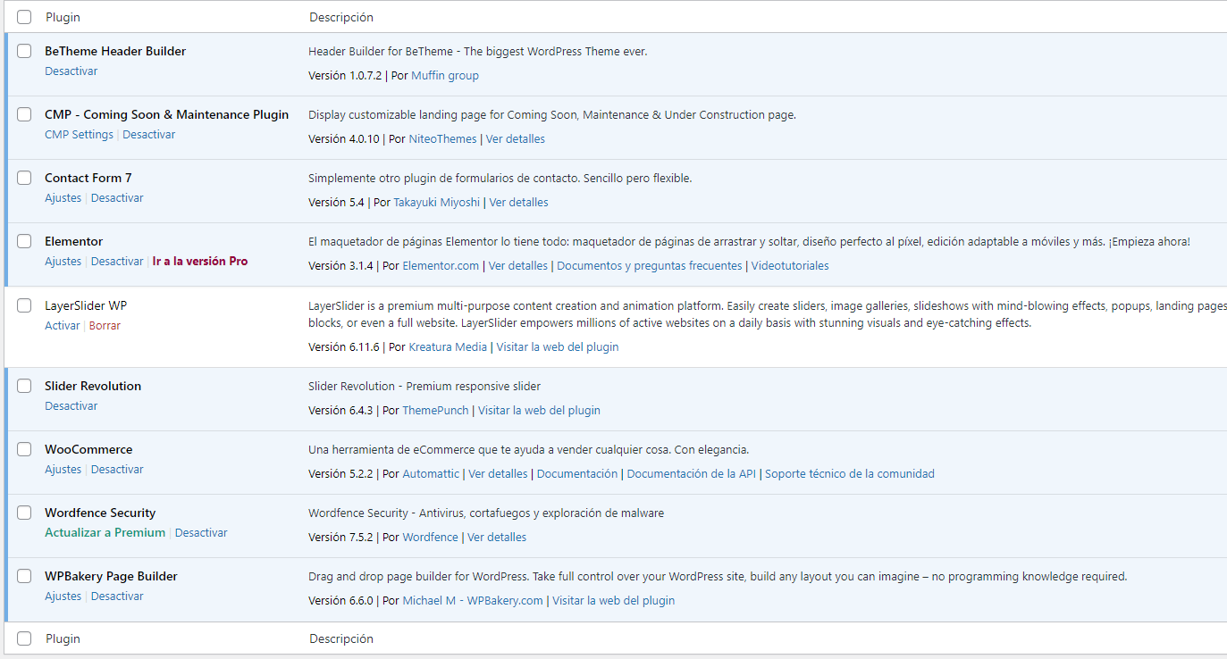Screen dimensions: 1227x659
Task: Click the Contact Form 7 plugin name
Action: tap(88, 178)
